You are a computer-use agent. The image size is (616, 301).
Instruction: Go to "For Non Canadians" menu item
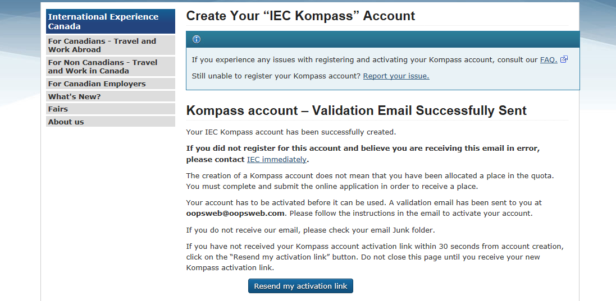coord(110,67)
